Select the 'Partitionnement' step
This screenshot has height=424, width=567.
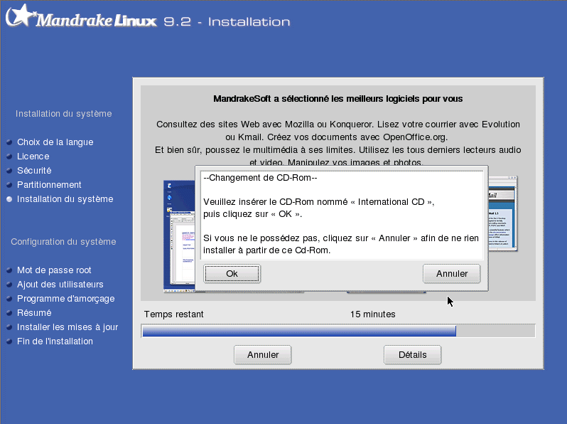(x=49, y=185)
